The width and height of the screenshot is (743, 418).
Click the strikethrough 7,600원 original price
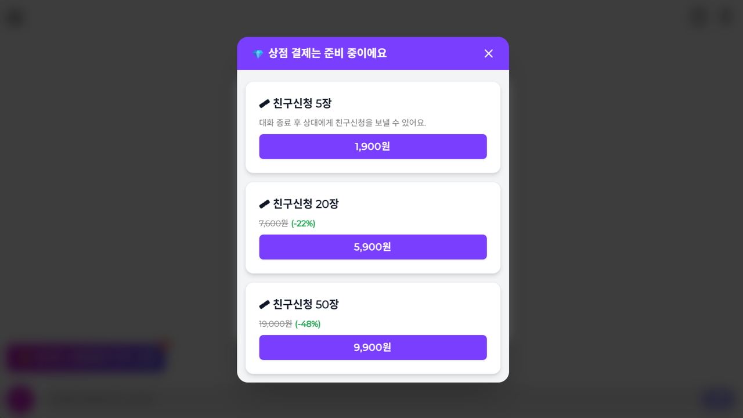[x=273, y=223]
